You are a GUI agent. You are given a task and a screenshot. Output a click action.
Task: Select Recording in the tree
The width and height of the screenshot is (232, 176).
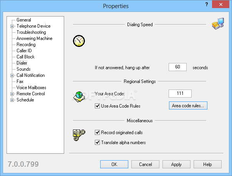[26, 45]
